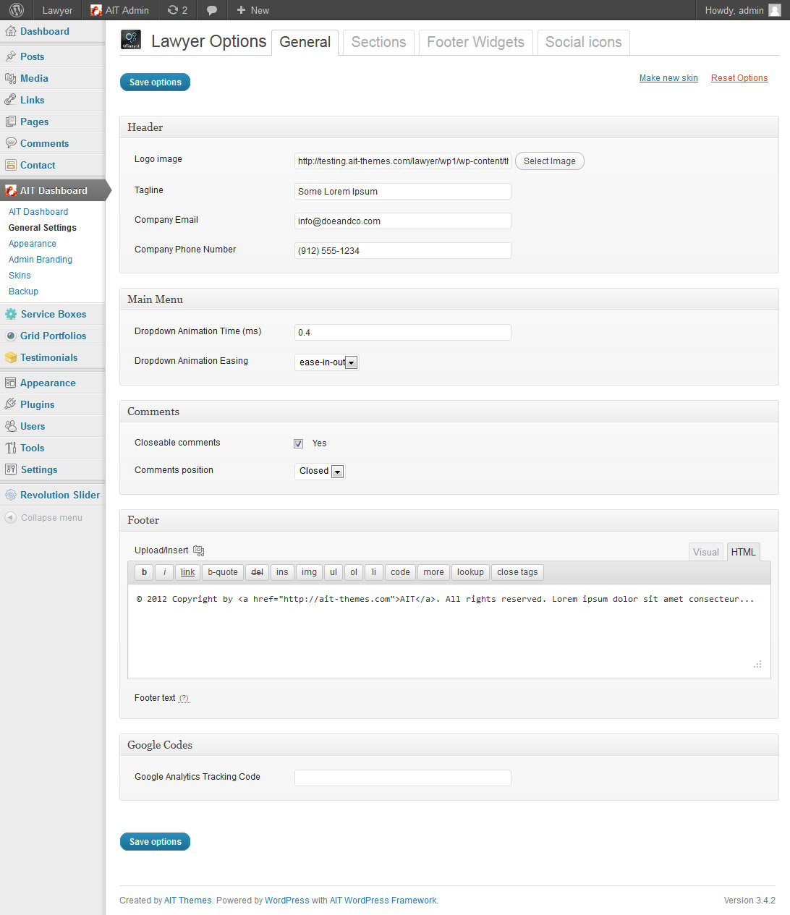The height and width of the screenshot is (915, 790).
Task: Click the admin user avatar
Action: tap(774, 10)
